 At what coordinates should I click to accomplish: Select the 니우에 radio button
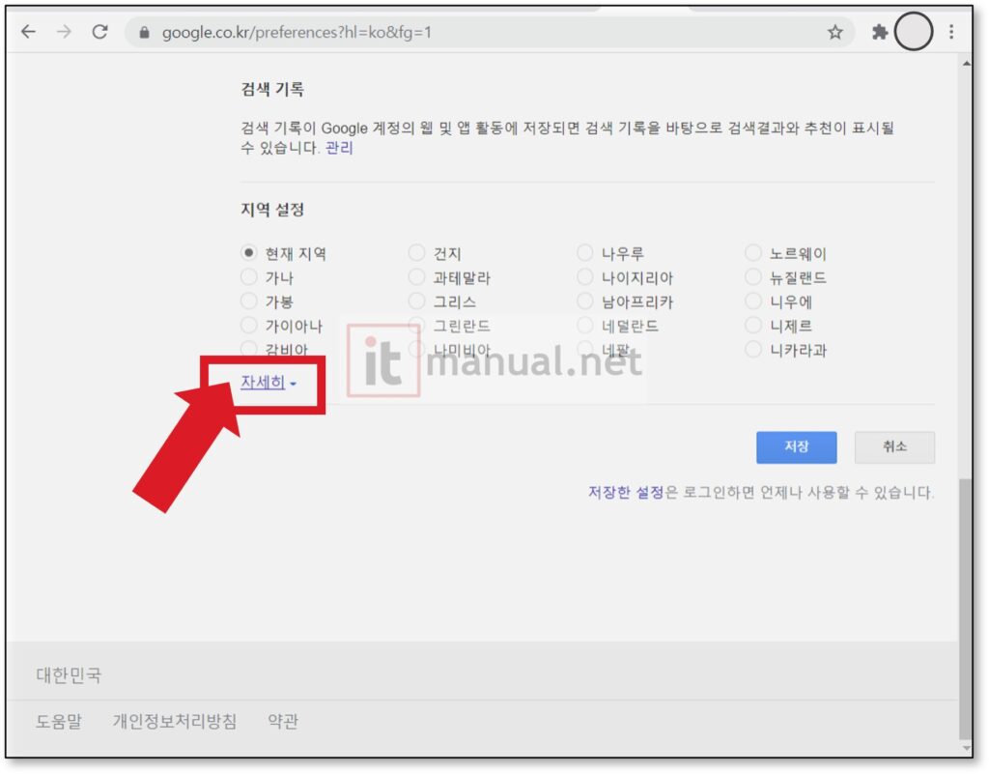pyautogui.click(x=753, y=301)
